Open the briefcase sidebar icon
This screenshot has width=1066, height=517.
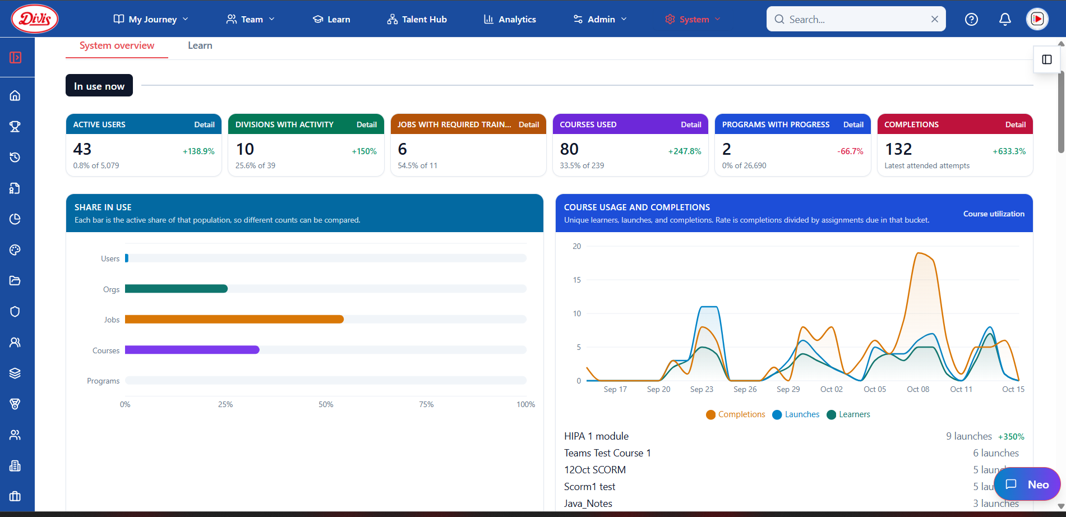(15, 496)
